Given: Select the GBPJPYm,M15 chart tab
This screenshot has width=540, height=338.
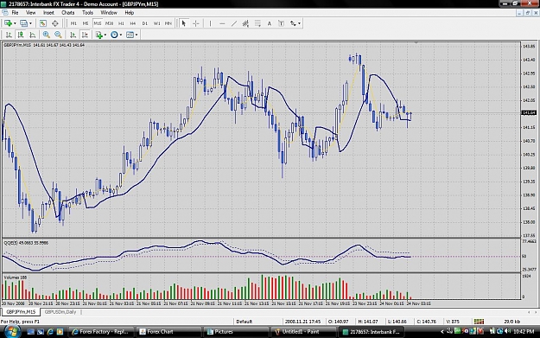Looking at the screenshot, I should (21, 312).
